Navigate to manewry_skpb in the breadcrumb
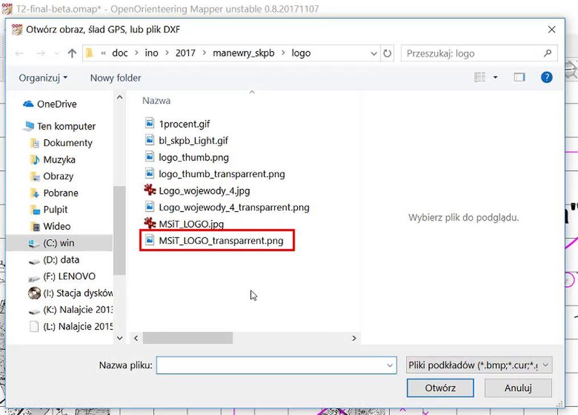The width and height of the screenshot is (578, 415). coord(243,53)
